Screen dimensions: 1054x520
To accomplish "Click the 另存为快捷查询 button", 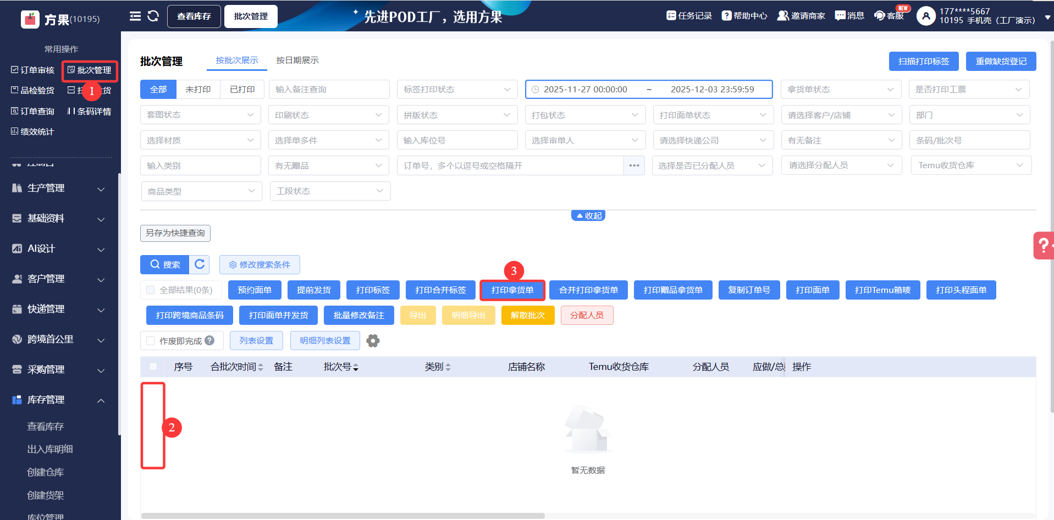I will [x=175, y=233].
